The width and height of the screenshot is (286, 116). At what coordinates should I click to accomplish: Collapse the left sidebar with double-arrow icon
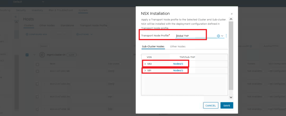15,17
